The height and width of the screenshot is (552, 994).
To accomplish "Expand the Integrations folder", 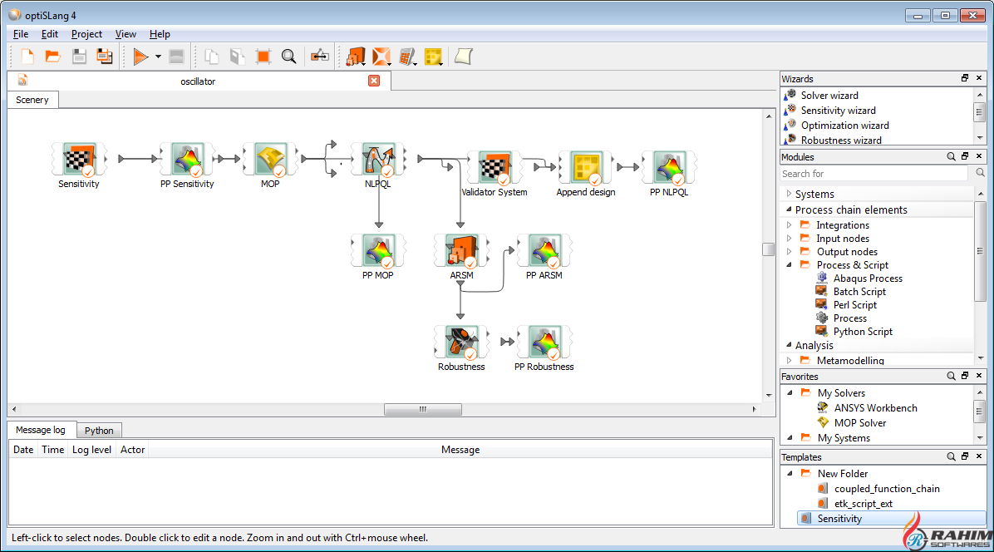I will 789,225.
